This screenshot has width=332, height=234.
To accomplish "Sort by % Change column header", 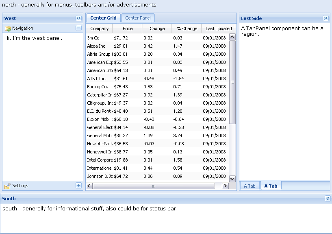I will [x=187, y=28].
